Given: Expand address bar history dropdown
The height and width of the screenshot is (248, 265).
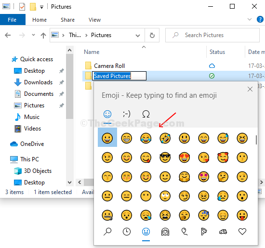Looking at the screenshot, I should [x=138, y=36].
